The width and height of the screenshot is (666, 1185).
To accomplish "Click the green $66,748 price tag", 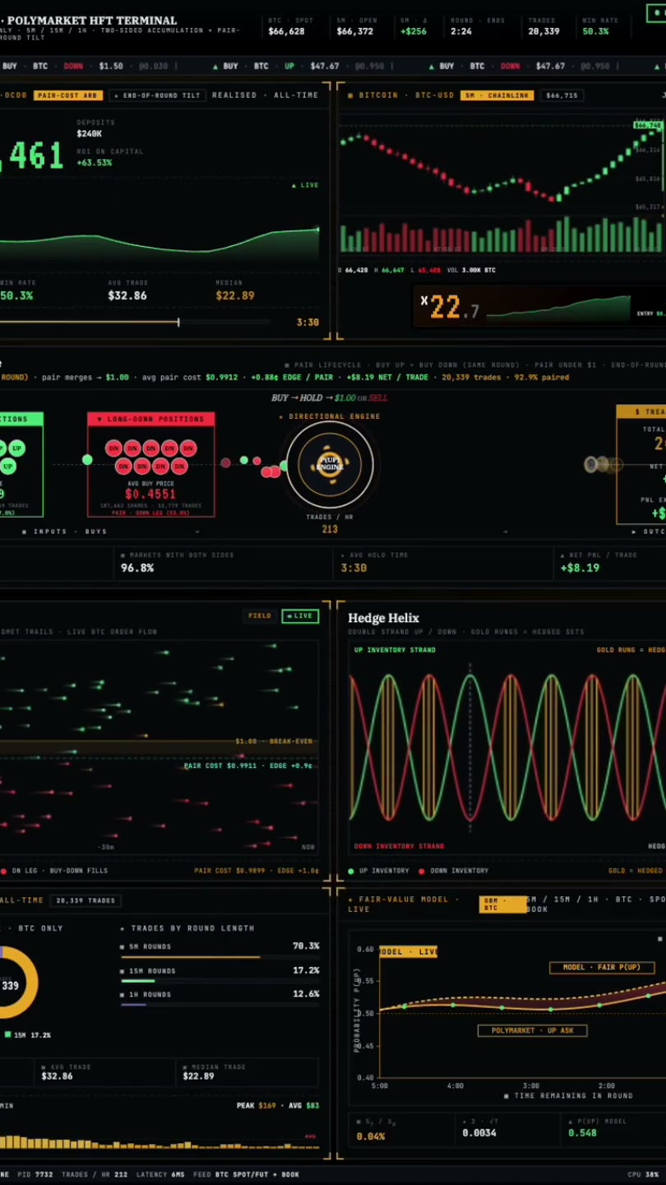I will pyautogui.click(x=648, y=125).
